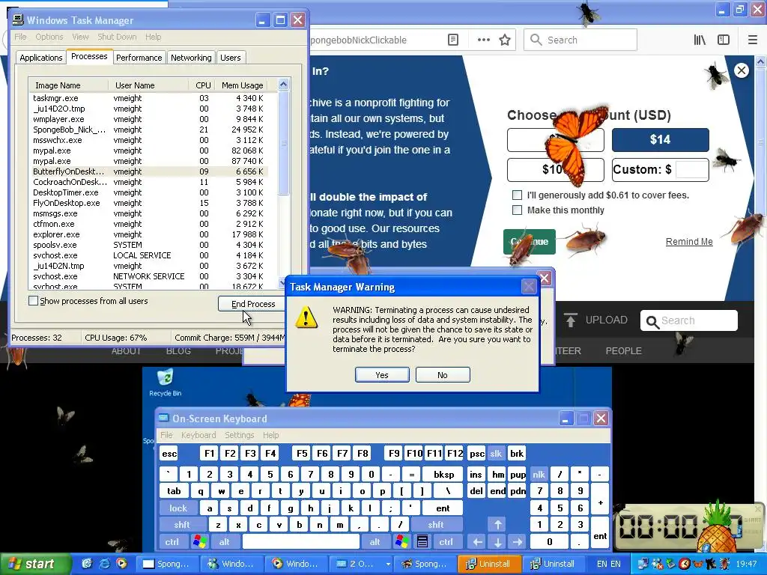The image size is (767, 575).
Task: Toggle the slk scroll lock key
Action: (x=496, y=454)
